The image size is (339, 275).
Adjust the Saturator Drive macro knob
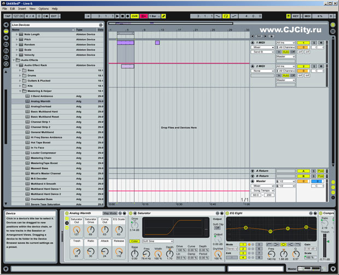coord(91,230)
